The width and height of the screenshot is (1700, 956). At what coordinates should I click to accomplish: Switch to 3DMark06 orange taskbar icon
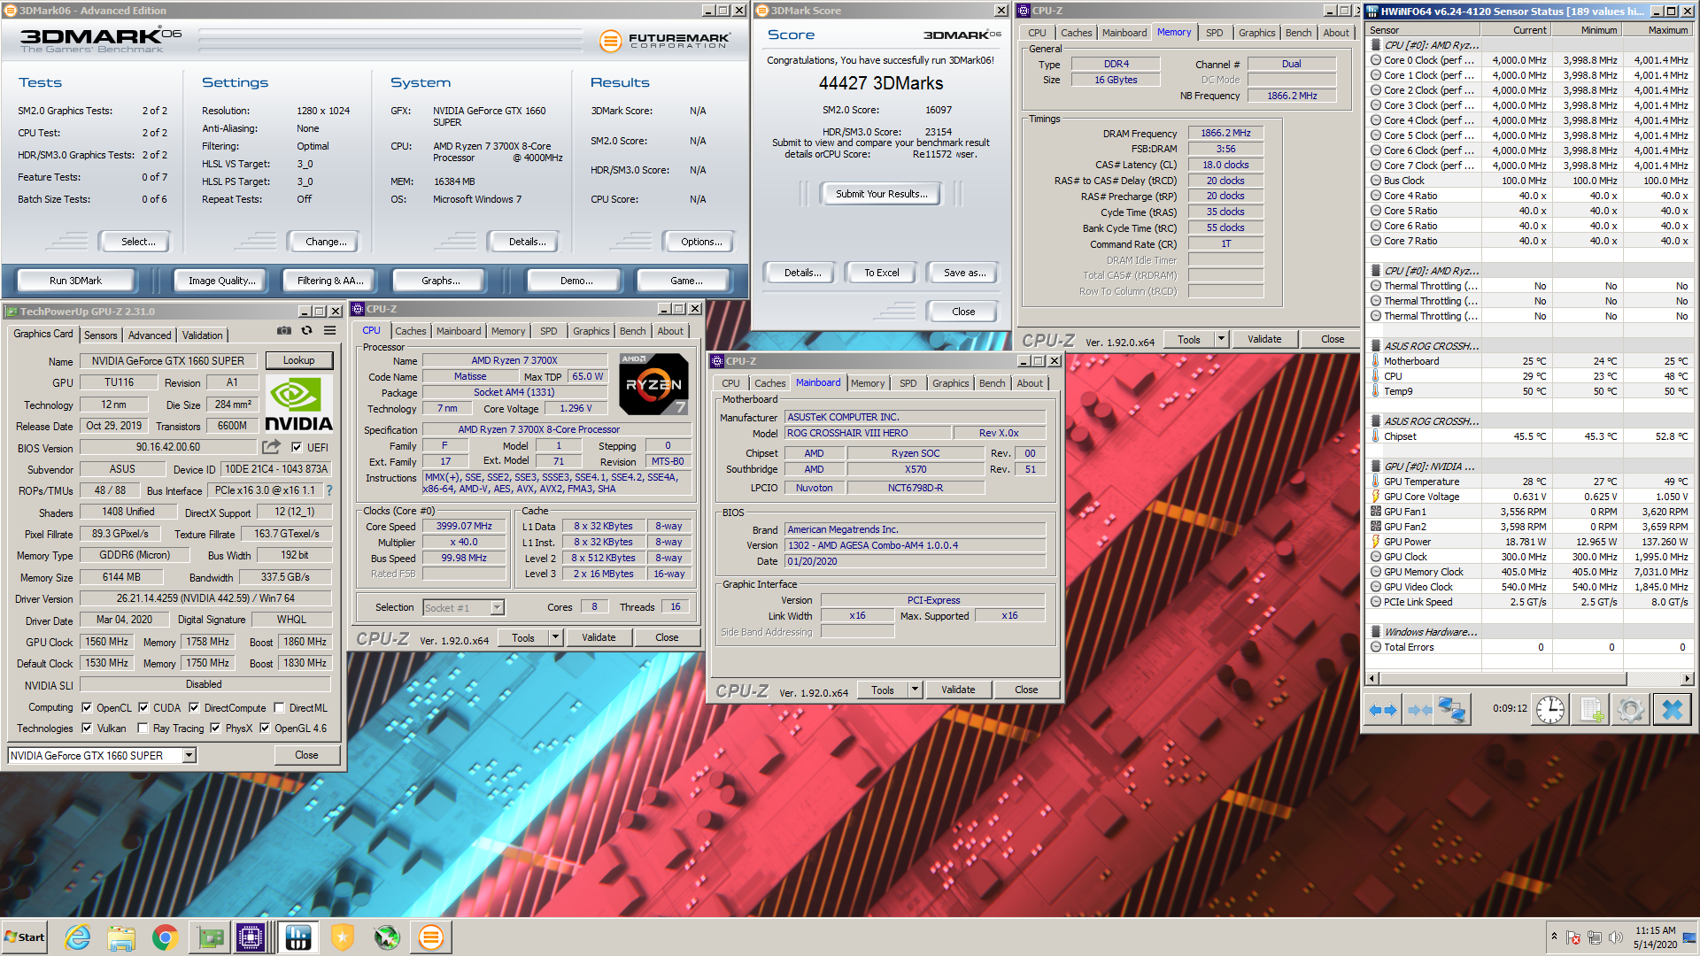431,937
